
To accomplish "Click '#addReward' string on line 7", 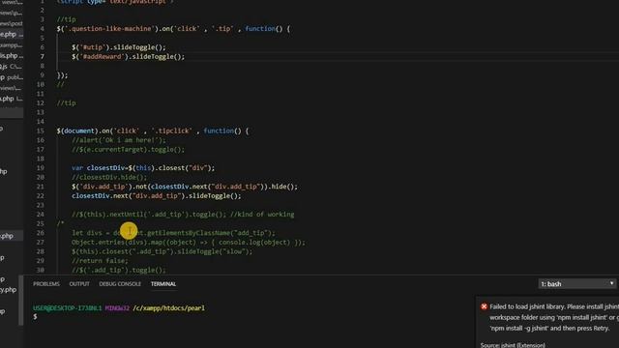I will 102,57.
